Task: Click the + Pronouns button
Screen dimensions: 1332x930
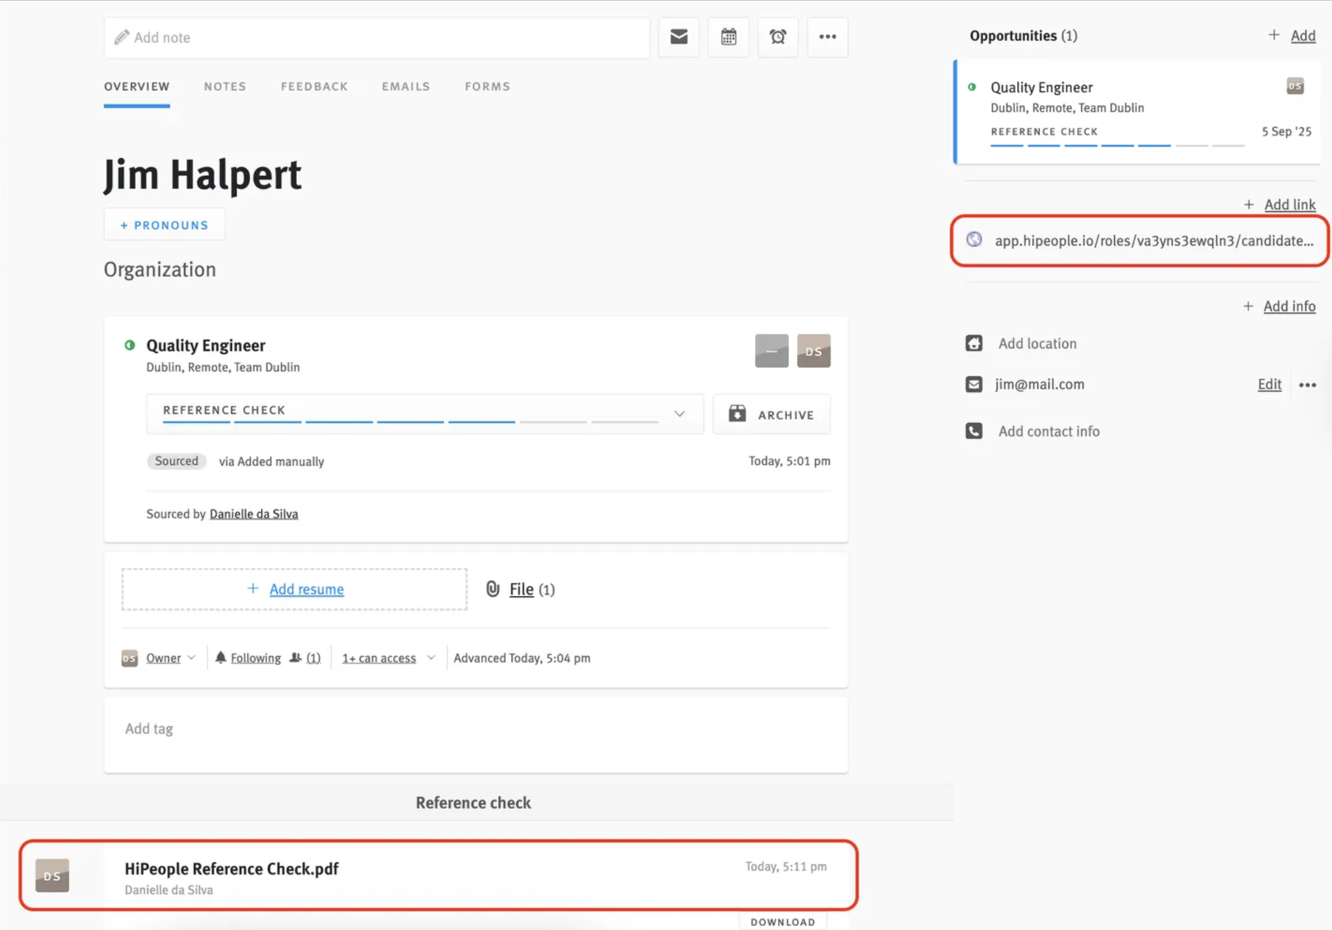Action: coord(164,225)
